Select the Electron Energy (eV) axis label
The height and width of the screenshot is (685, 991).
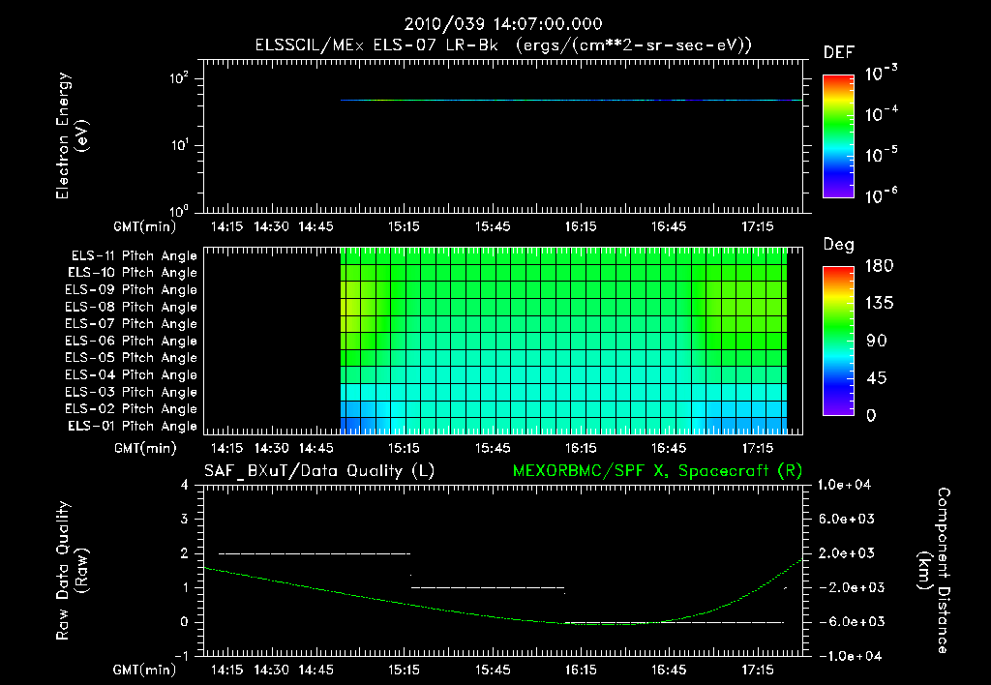(72, 135)
